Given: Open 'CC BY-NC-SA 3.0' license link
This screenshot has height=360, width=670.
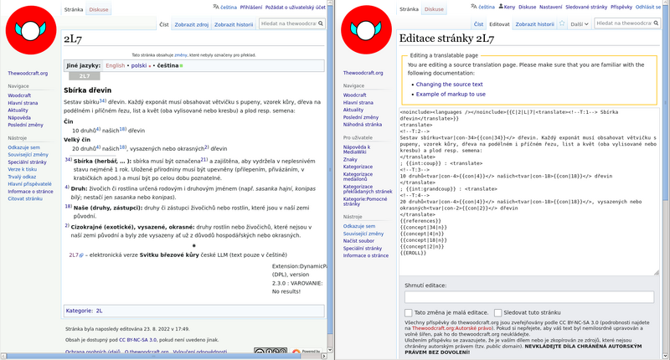Looking at the screenshot, I should (137, 340).
